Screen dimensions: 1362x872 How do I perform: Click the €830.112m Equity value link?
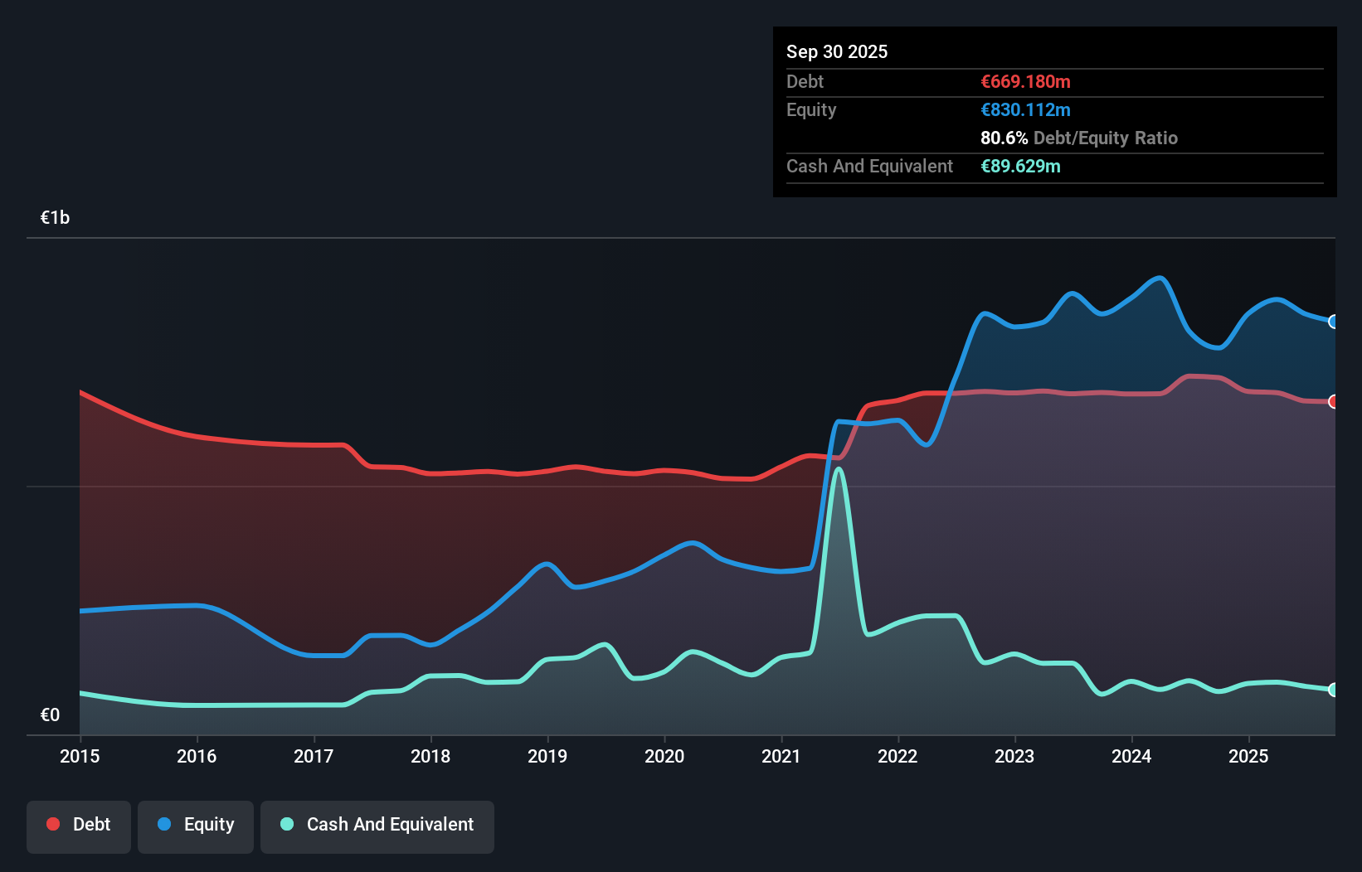click(x=1026, y=109)
